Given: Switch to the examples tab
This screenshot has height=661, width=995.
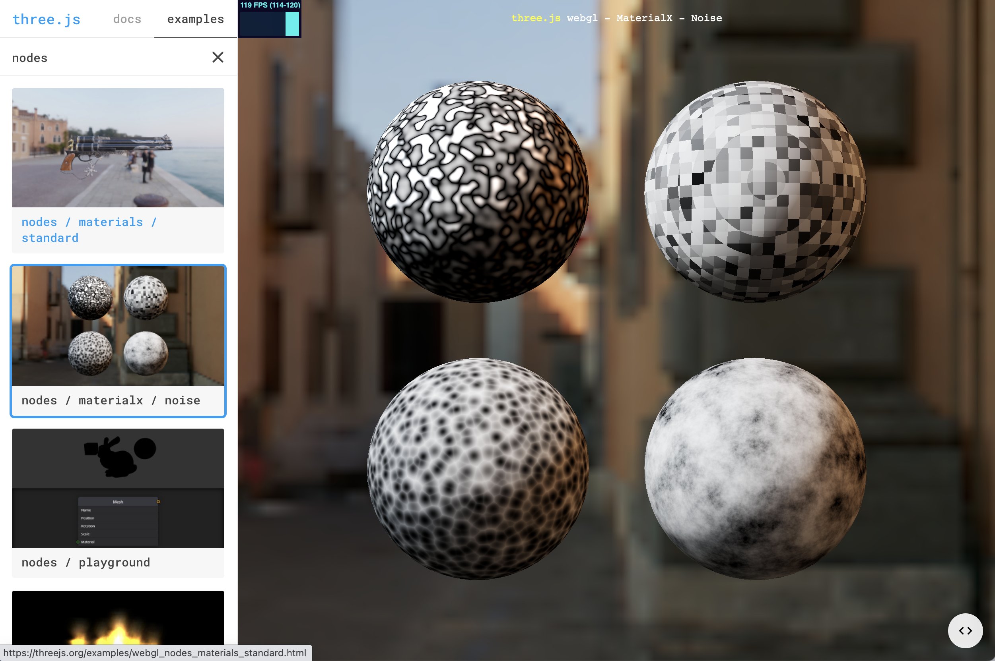Looking at the screenshot, I should click(x=195, y=19).
